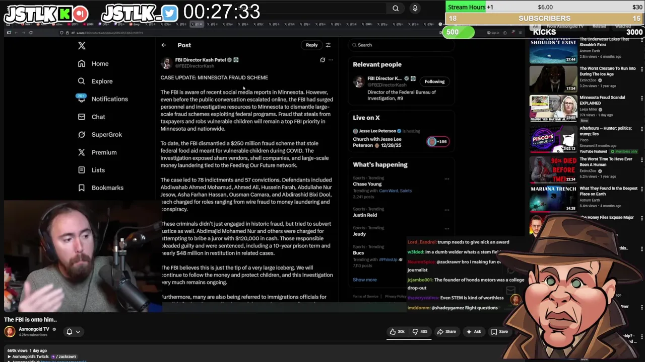Image resolution: width=645 pixels, height=362 pixels.
Task: Open more options for Justin Reid trend
Action: (x=446, y=210)
